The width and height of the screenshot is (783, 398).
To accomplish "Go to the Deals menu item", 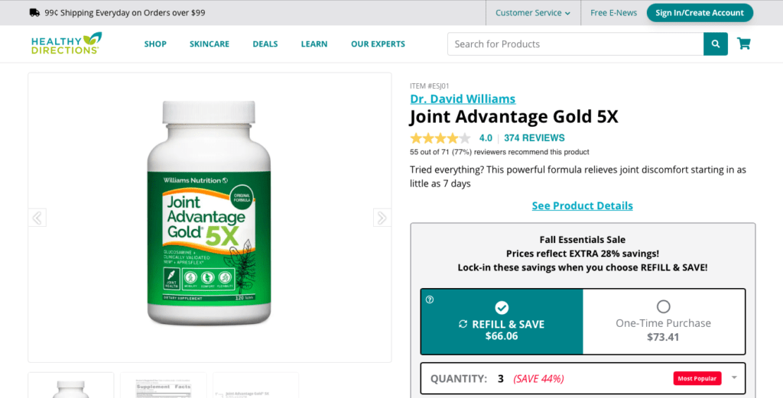I will pos(265,44).
